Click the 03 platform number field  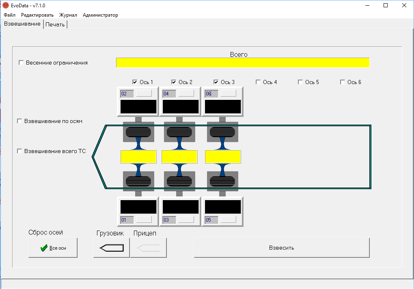[169, 220]
